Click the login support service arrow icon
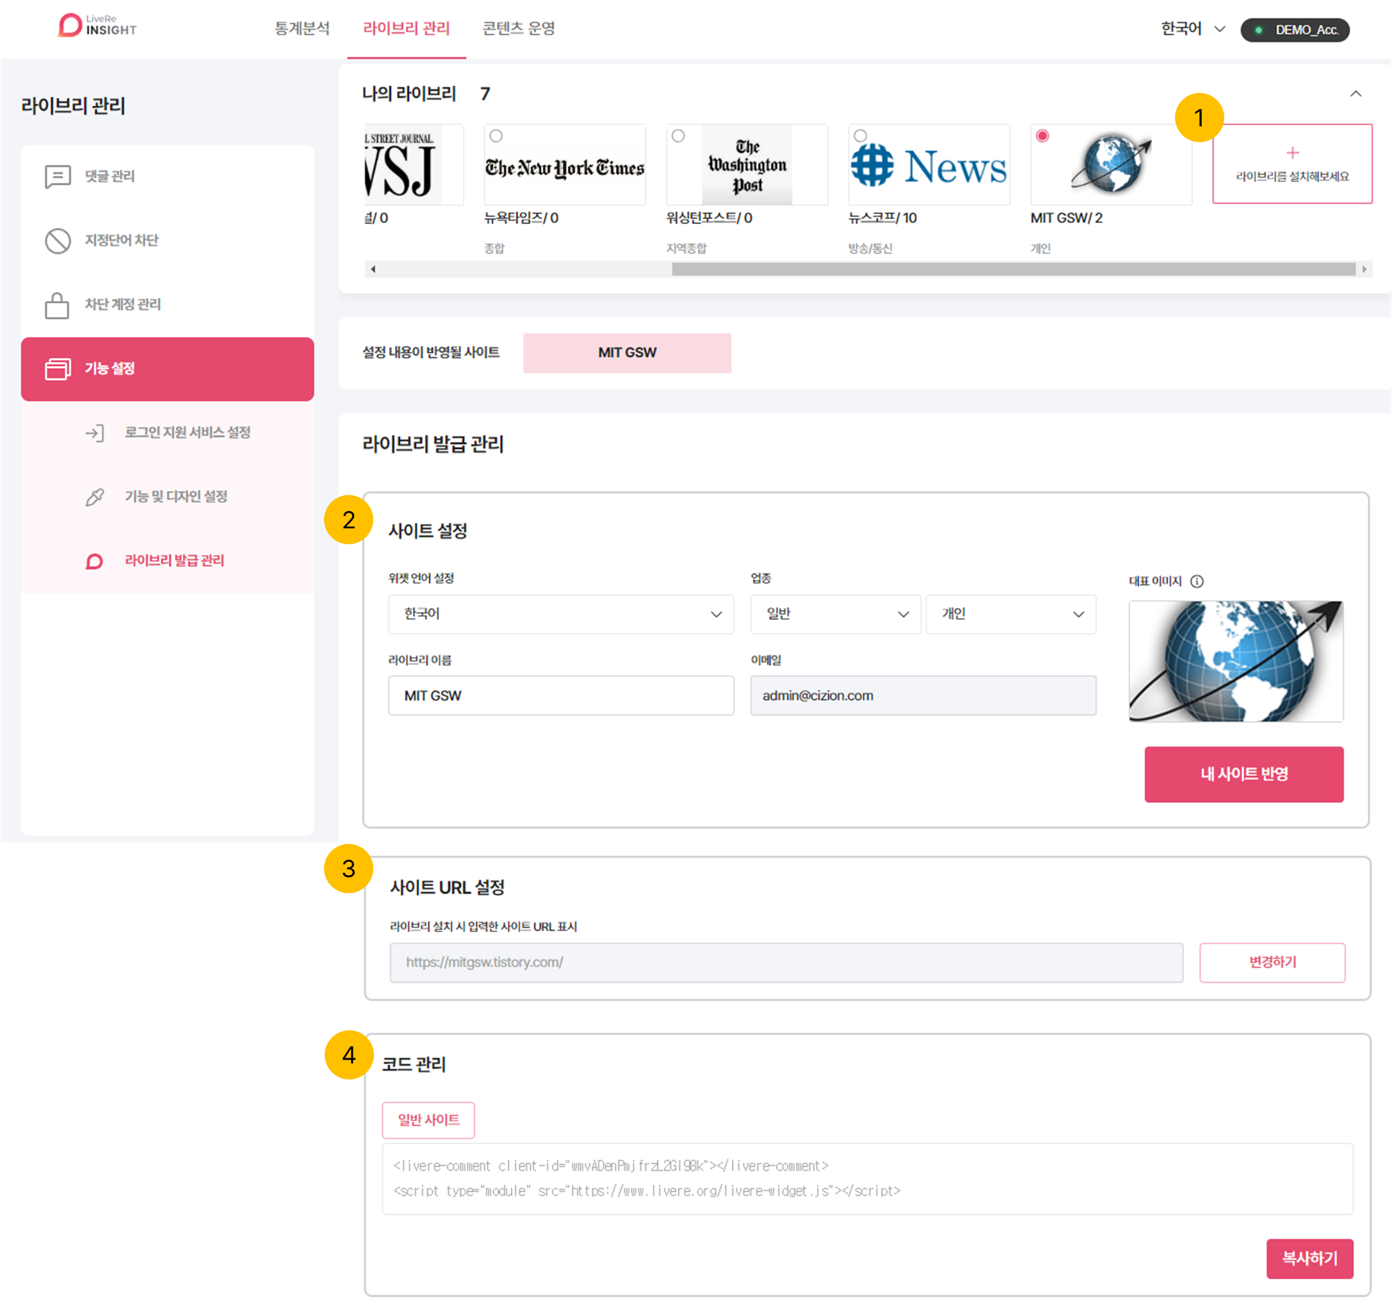This screenshot has height=1308, width=1392. point(95,433)
